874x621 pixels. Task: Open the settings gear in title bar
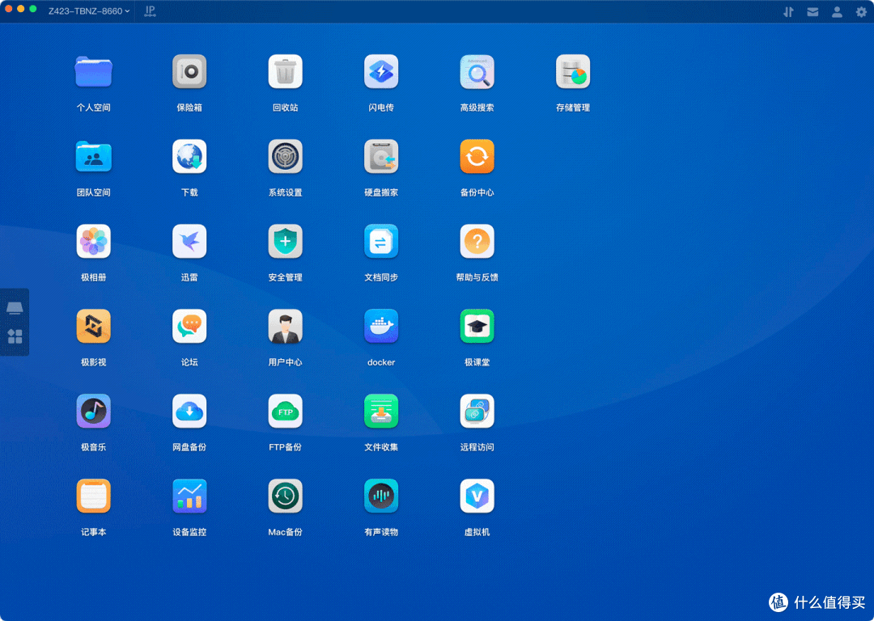[x=861, y=11]
